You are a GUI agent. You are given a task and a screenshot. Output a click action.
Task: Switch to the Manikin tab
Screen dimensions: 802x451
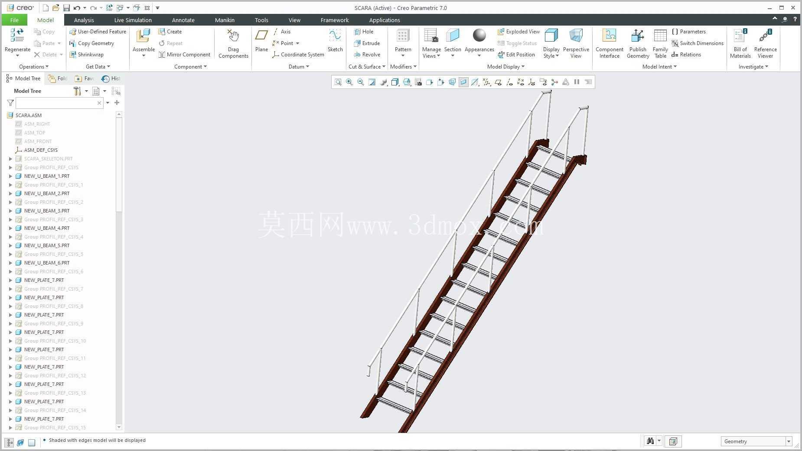point(225,20)
